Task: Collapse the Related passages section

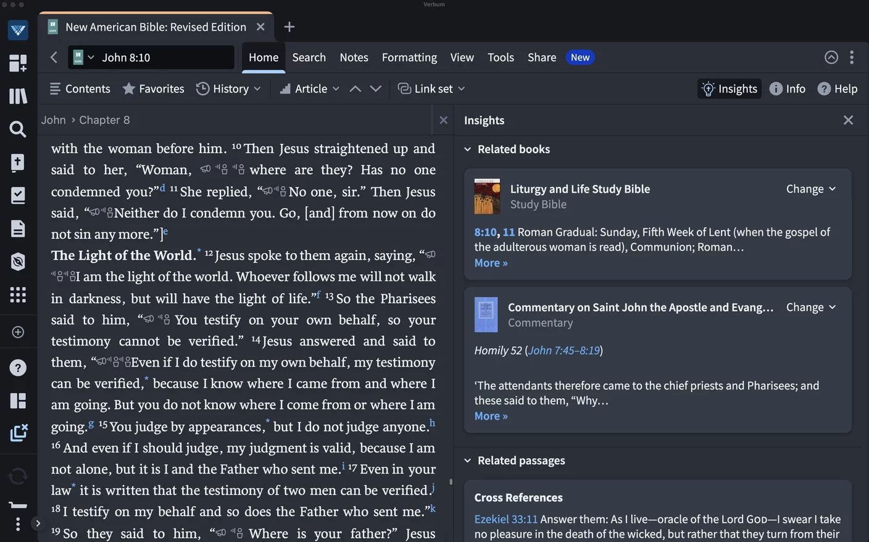Action: click(468, 461)
